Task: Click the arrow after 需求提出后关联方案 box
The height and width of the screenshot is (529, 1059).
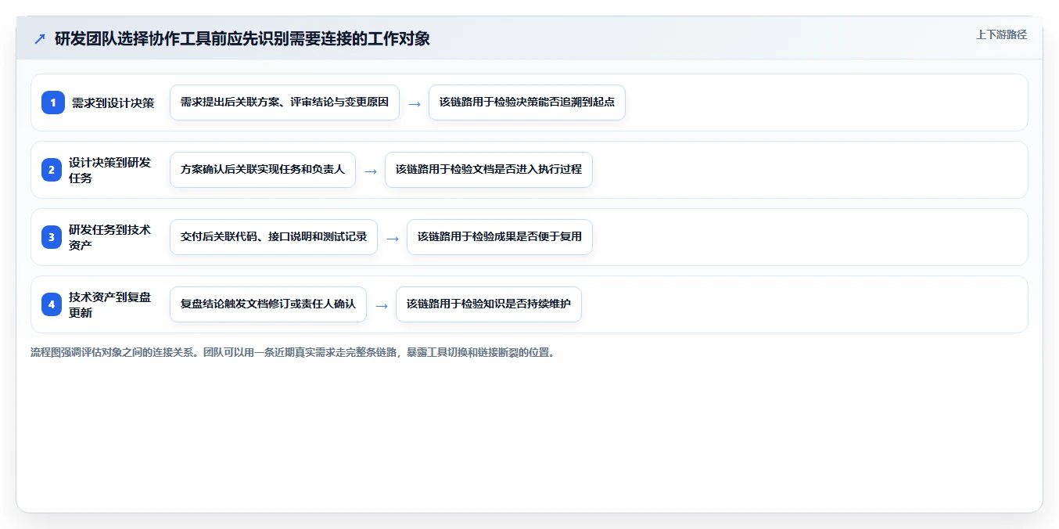Action: point(415,103)
